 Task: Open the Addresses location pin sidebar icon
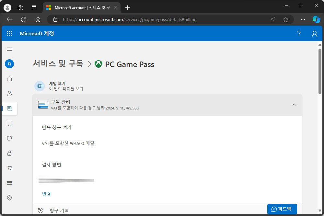point(9,198)
